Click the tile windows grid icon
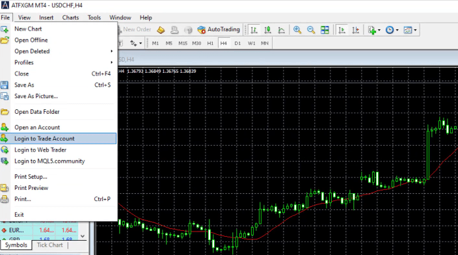Screen dimensions: 458x255 pyautogui.click(x=325, y=30)
